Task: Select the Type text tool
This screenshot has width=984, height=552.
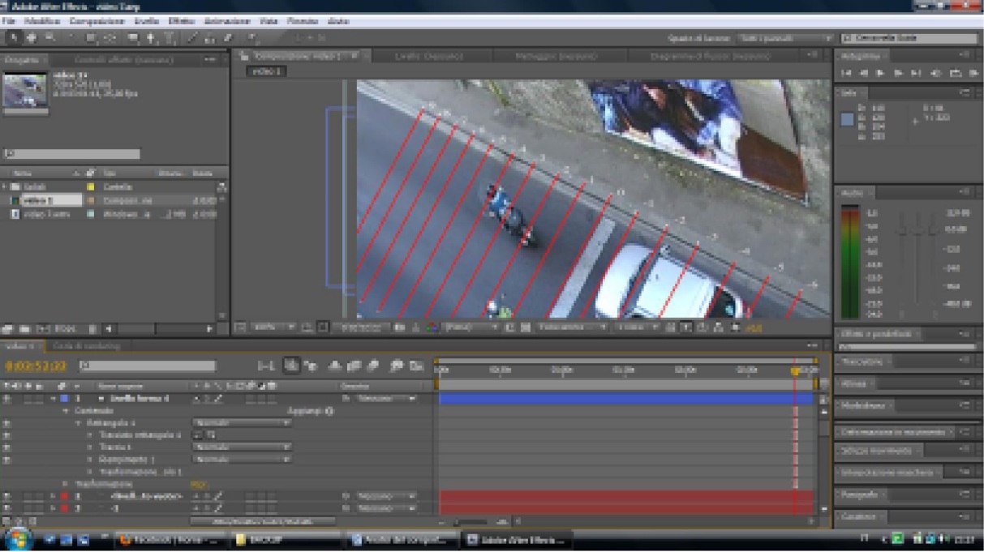Action: (x=170, y=37)
